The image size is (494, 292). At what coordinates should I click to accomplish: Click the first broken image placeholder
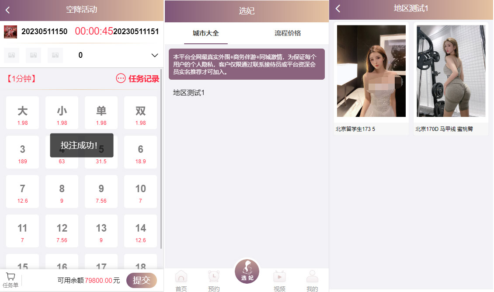[11, 55]
